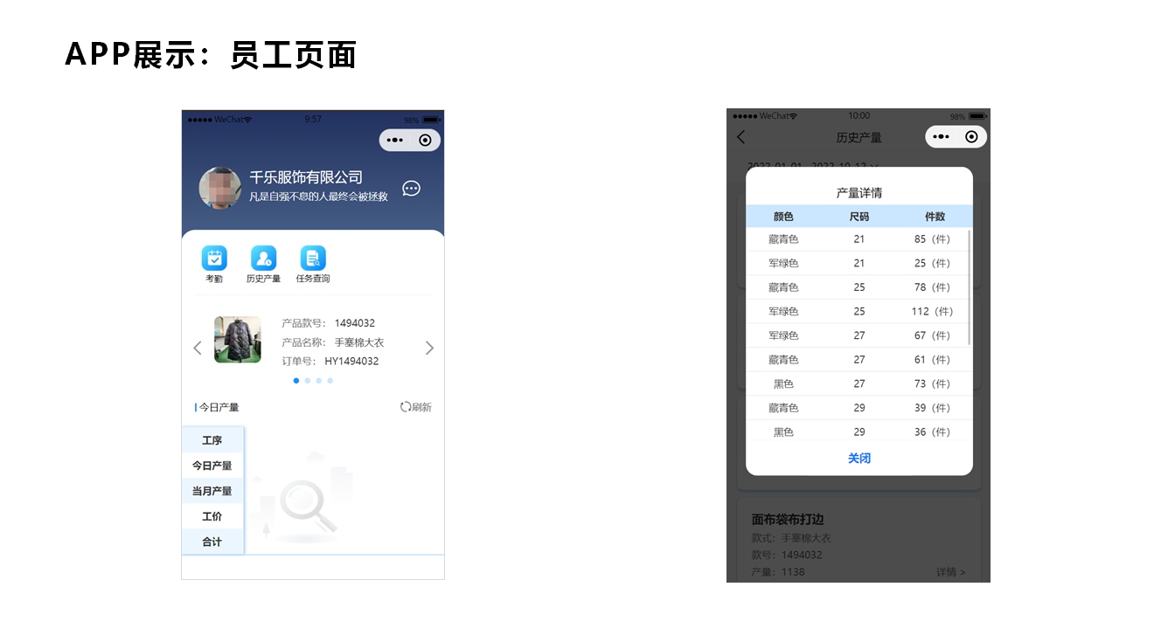1154x642 pixels.
Task: Click the 67（件）cell
Action: (x=932, y=335)
